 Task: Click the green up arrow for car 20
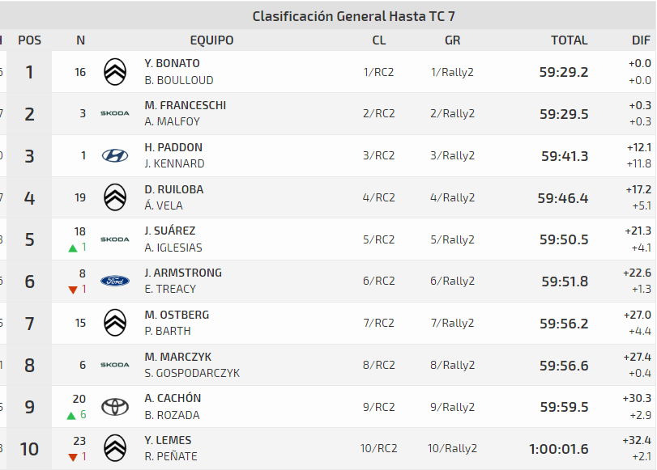pyautogui.click(x=73, y=415)
